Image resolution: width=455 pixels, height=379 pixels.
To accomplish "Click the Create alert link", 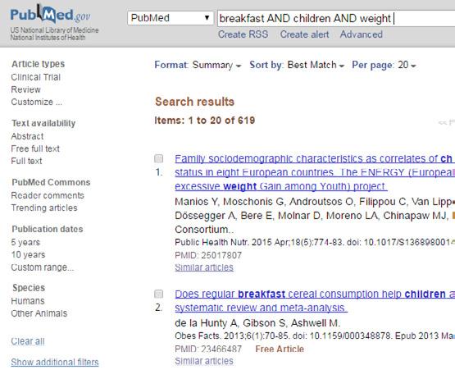I will [304, 34].
